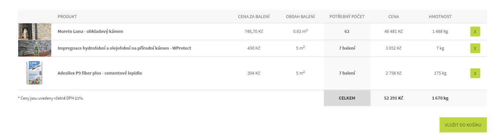Click Cena za balení column header
This screenshot has width=503, height=138.
(x=254, y=17)
